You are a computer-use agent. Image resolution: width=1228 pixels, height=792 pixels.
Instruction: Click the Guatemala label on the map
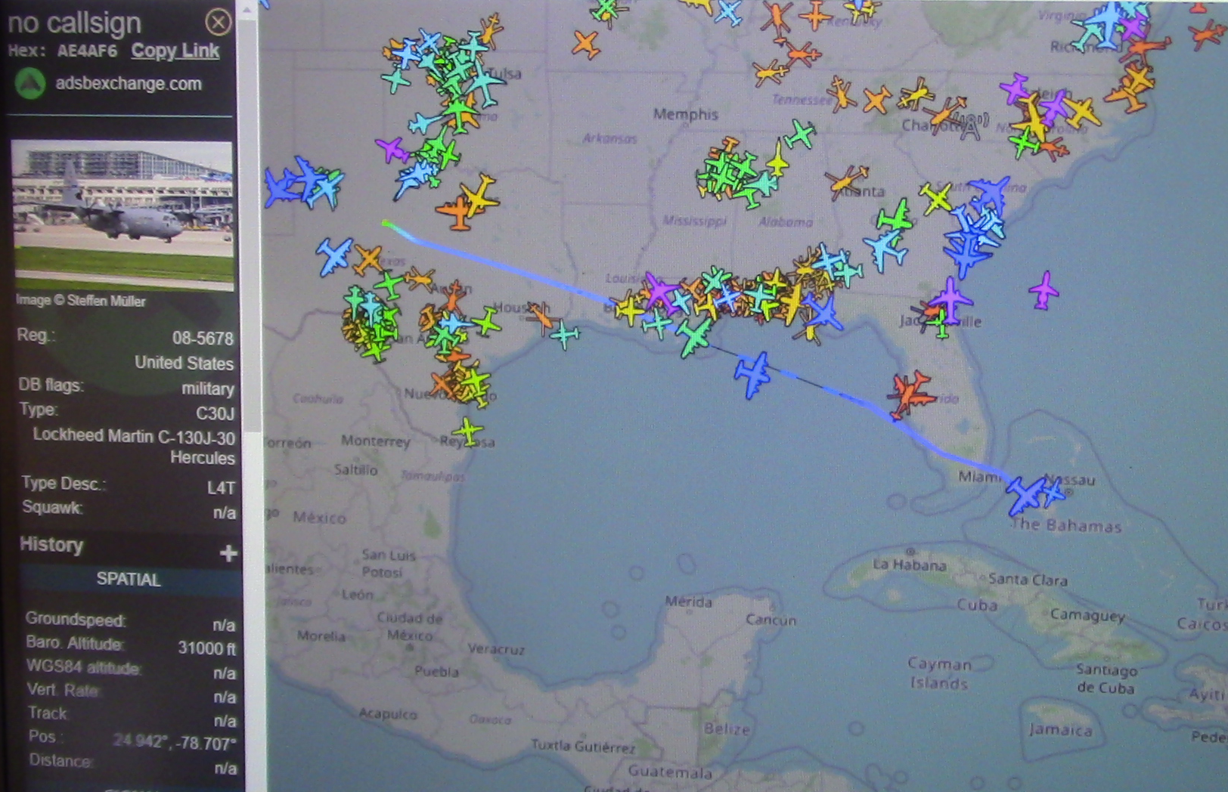click(670, 772)
